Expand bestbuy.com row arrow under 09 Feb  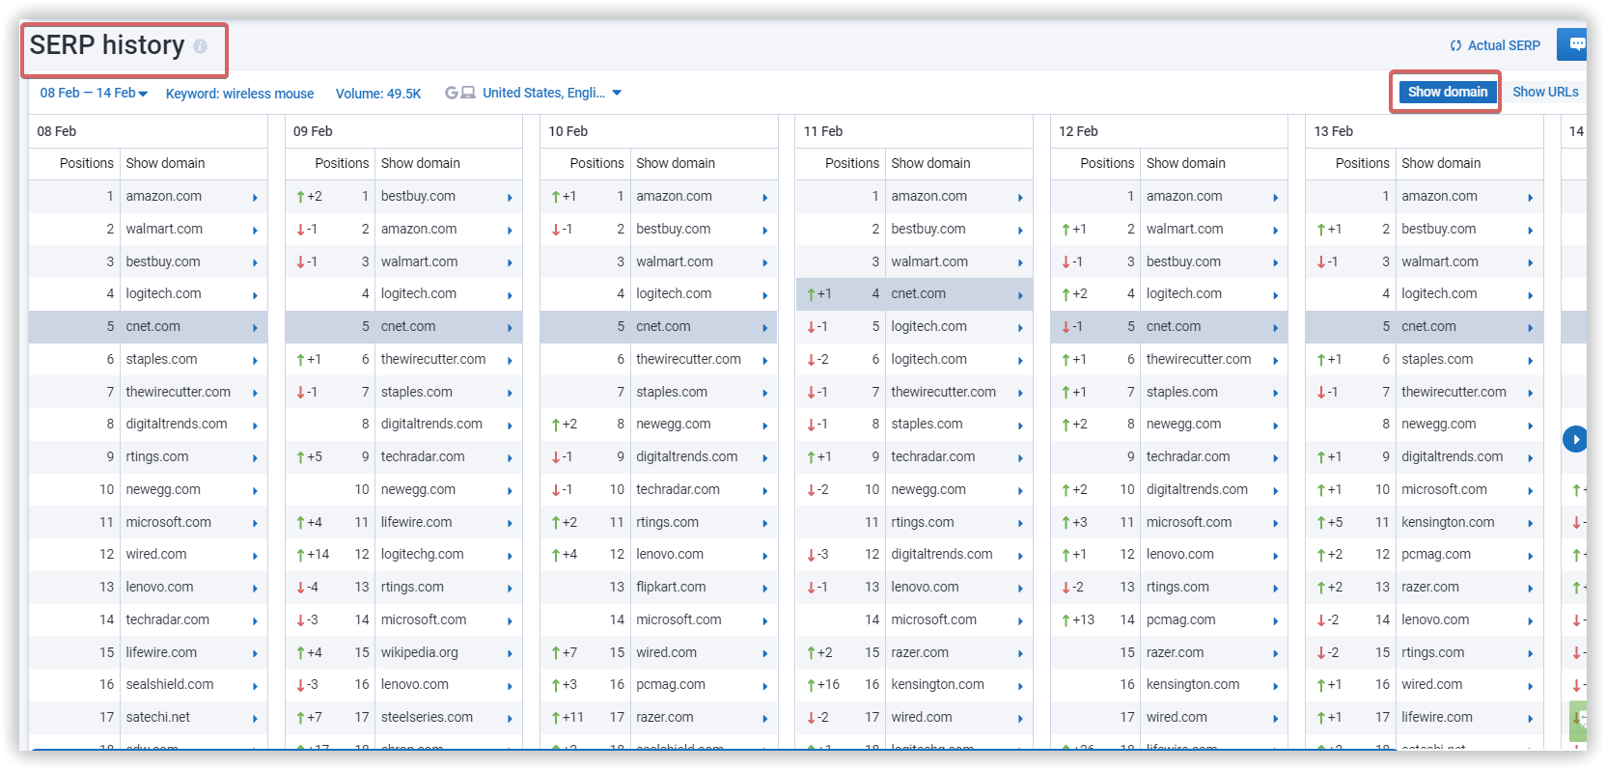(510, 198)
